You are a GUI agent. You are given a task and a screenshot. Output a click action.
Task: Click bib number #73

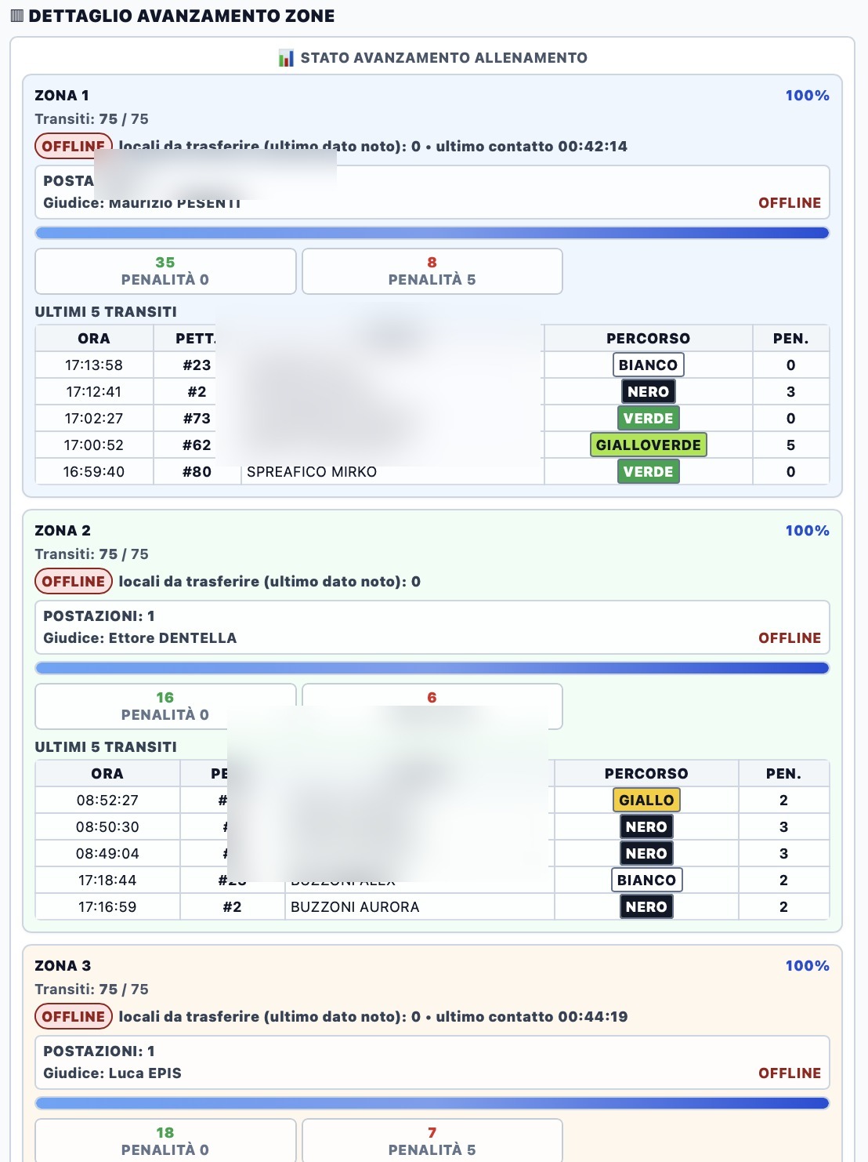tap(197, 419)
